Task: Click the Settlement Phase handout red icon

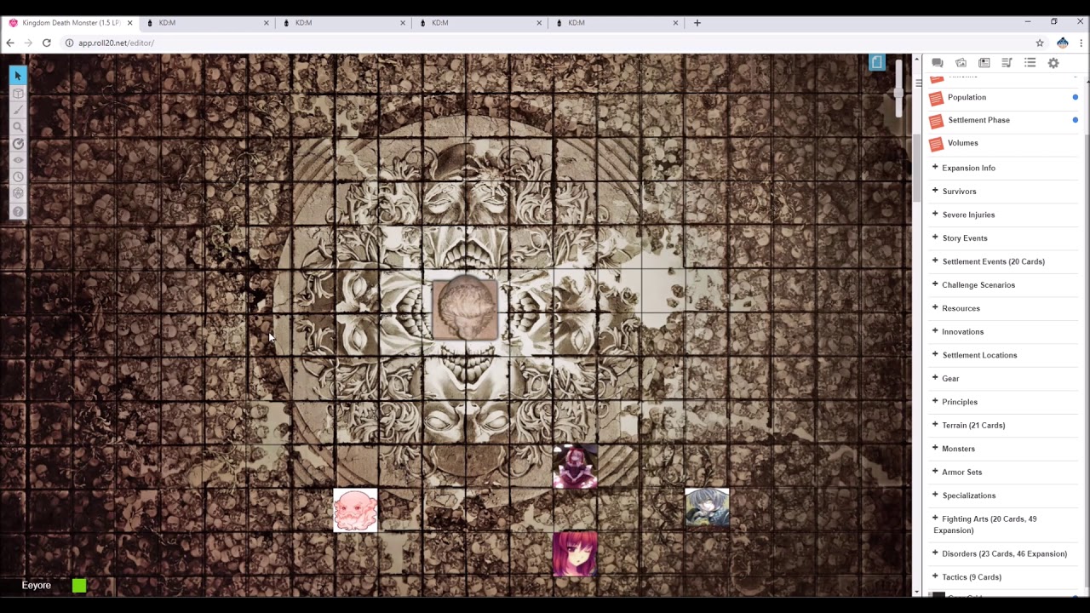Action: coord(937,121)
